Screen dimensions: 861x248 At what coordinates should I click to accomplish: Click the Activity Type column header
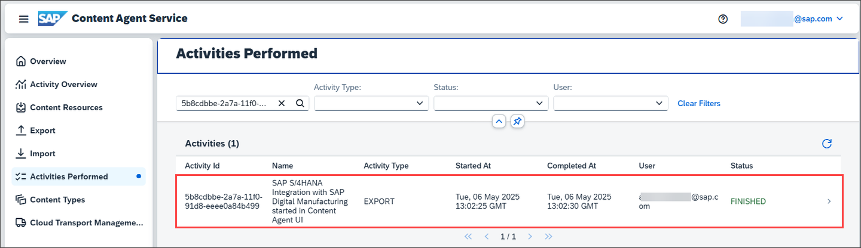386,166
